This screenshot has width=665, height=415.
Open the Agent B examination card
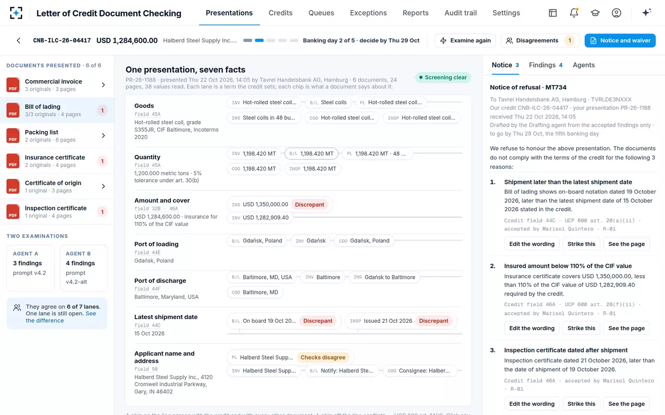point(84,268)
